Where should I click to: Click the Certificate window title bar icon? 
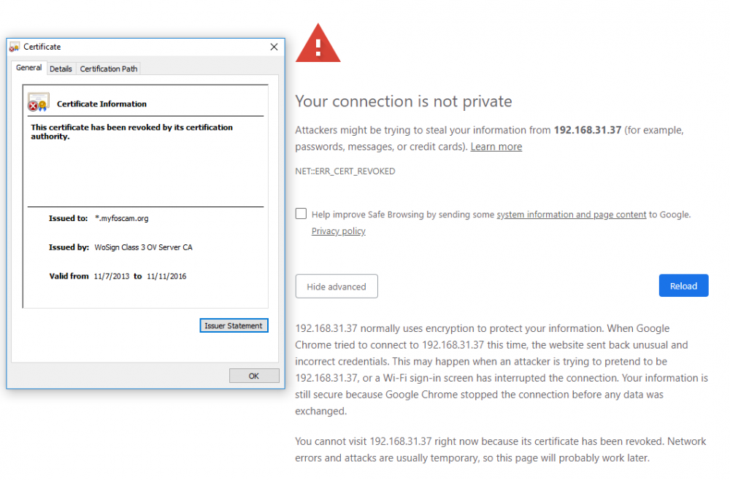coord(15,47)
